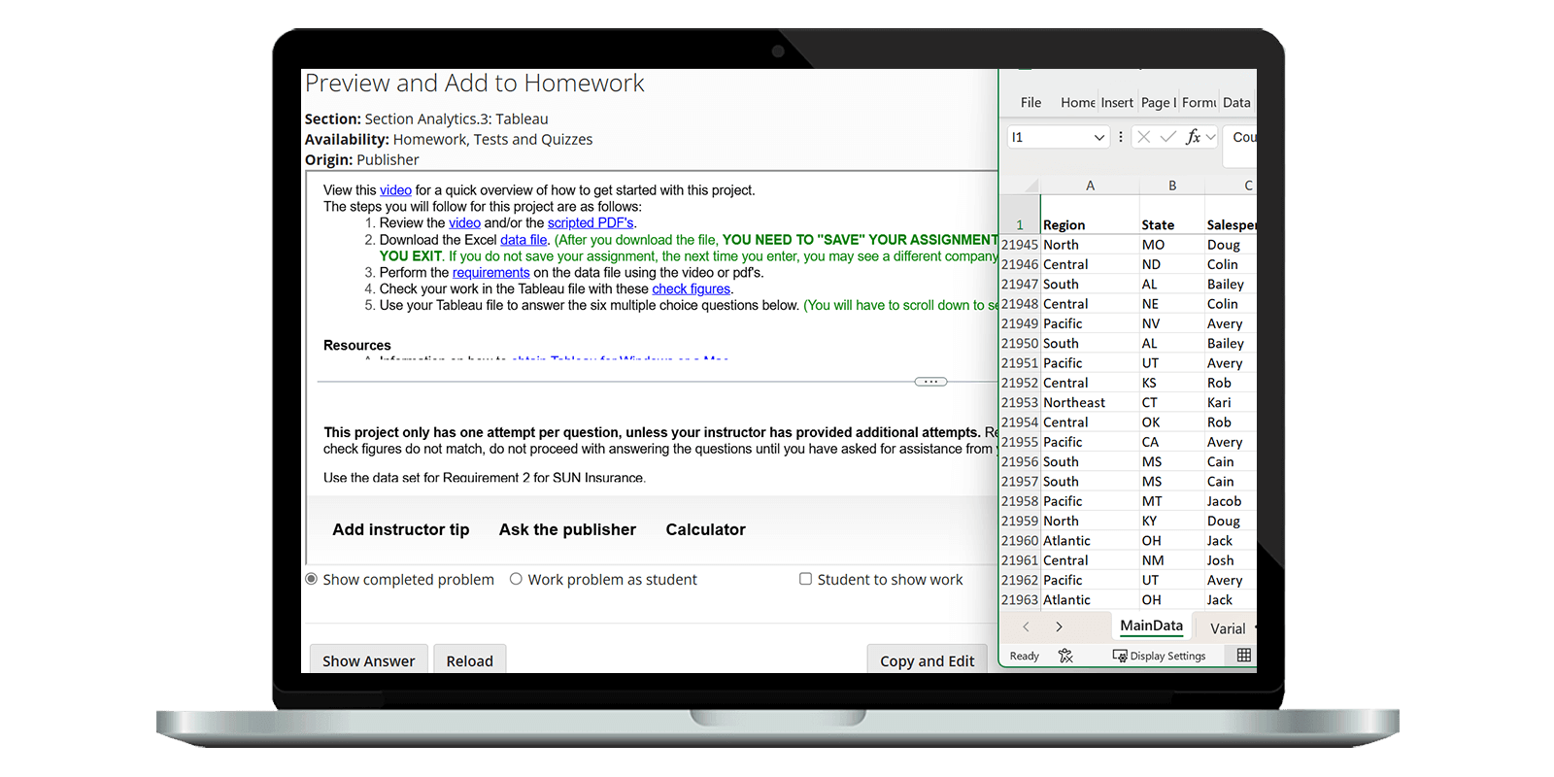
Task: Select Show completed problem radio button
Action: (x=312, y=579)
